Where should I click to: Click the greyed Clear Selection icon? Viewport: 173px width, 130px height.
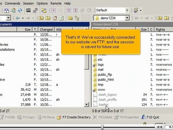[x=83, y=10]
